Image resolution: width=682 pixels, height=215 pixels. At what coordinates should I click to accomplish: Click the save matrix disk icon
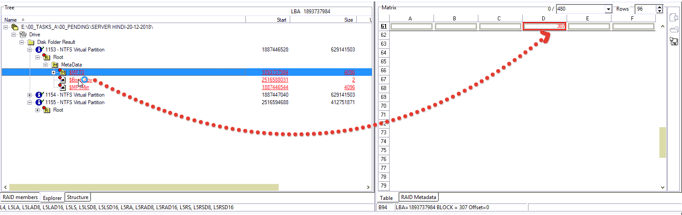(674, 42)
